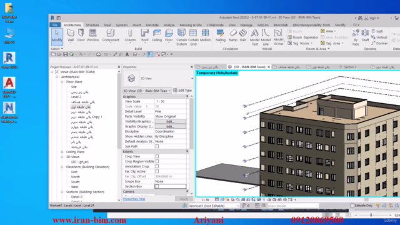Open the Properties help link
This screenshot has width=400, height=225.
(x=134, y=199)
